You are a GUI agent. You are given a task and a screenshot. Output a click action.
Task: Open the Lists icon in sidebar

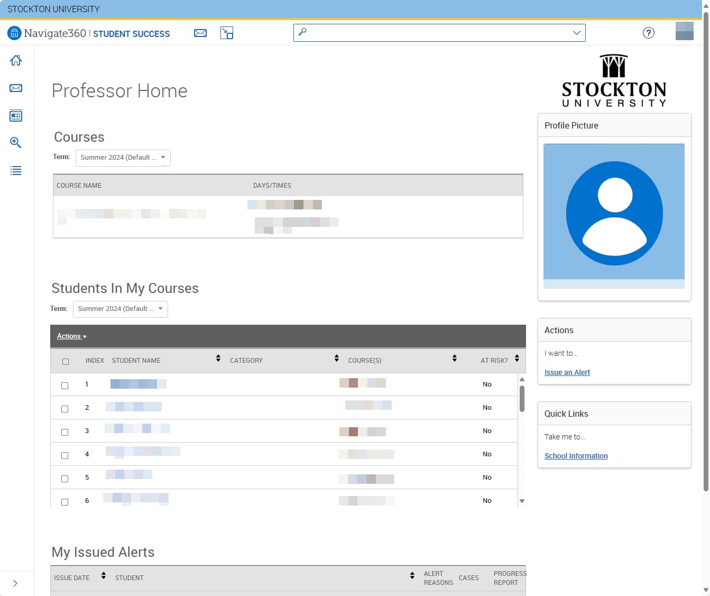tap(16, 171)
